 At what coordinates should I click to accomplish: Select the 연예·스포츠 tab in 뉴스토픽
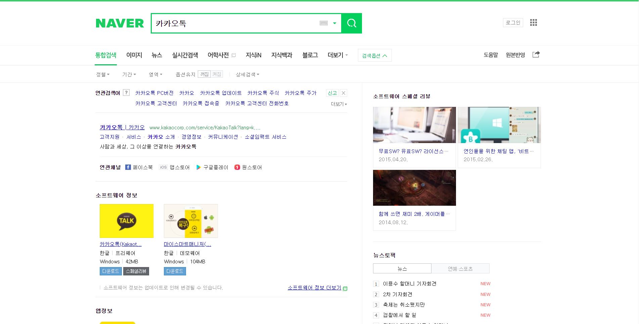point(460,268)
